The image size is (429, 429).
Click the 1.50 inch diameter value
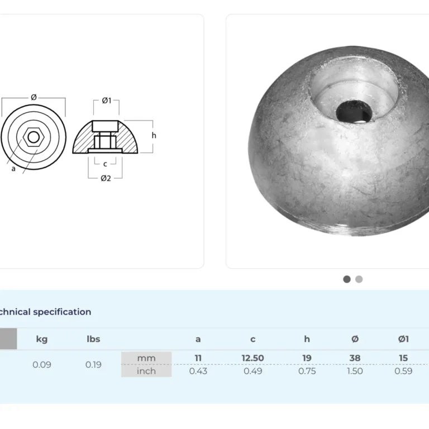point(355,371)
